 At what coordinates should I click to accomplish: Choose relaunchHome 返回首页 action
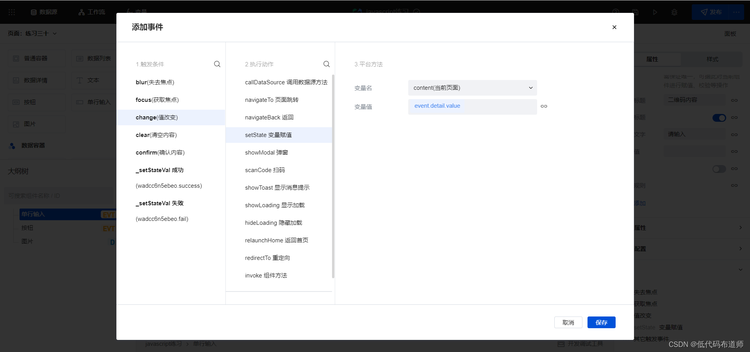(x=279, y=240)
